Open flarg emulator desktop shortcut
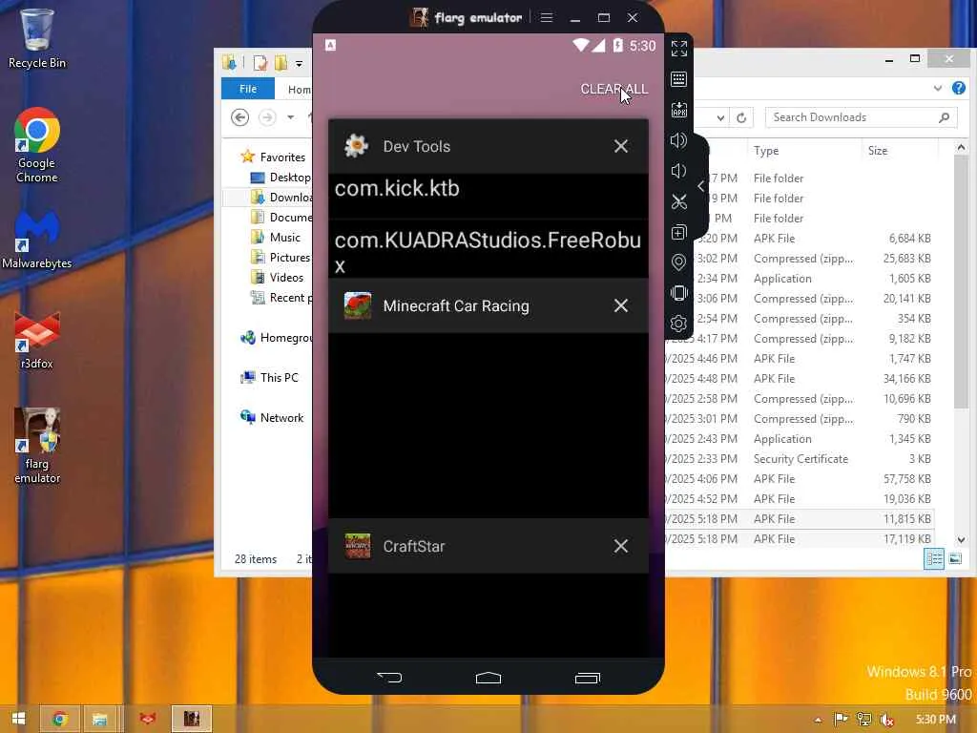This screenshot has height=733, width=977. point(37,447)
